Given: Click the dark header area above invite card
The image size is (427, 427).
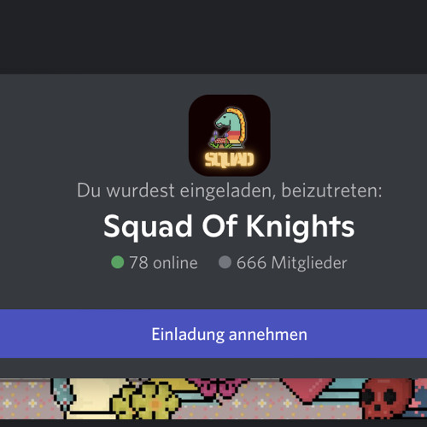Looking at the screenshot, I should (x=213, y=37).
